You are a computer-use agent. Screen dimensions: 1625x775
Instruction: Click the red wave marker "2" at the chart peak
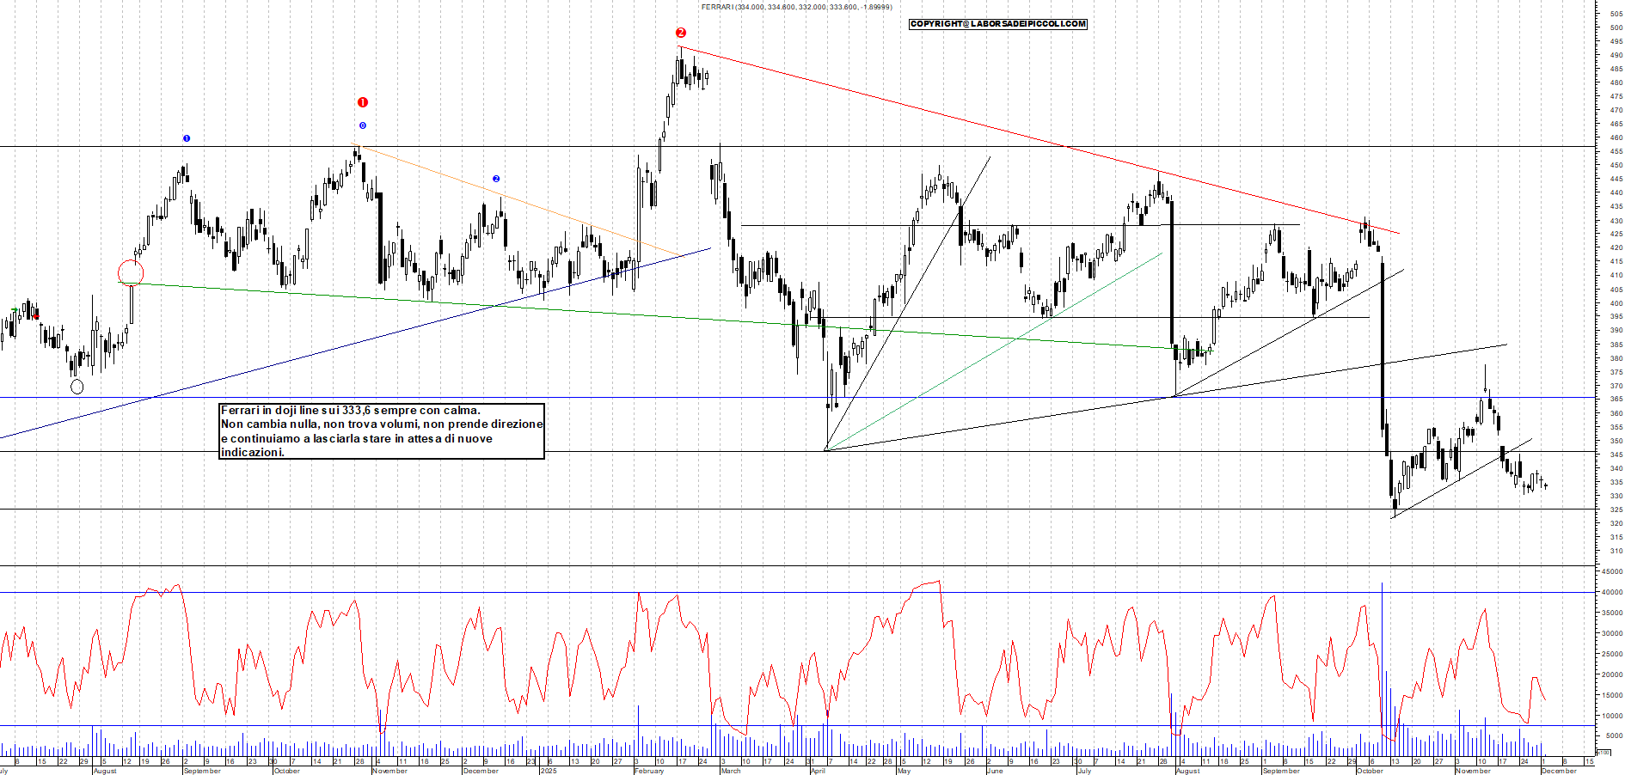(x=682, y=33)
